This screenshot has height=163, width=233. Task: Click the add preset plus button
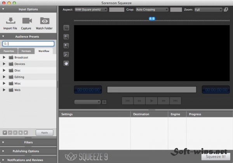[5, 133]
